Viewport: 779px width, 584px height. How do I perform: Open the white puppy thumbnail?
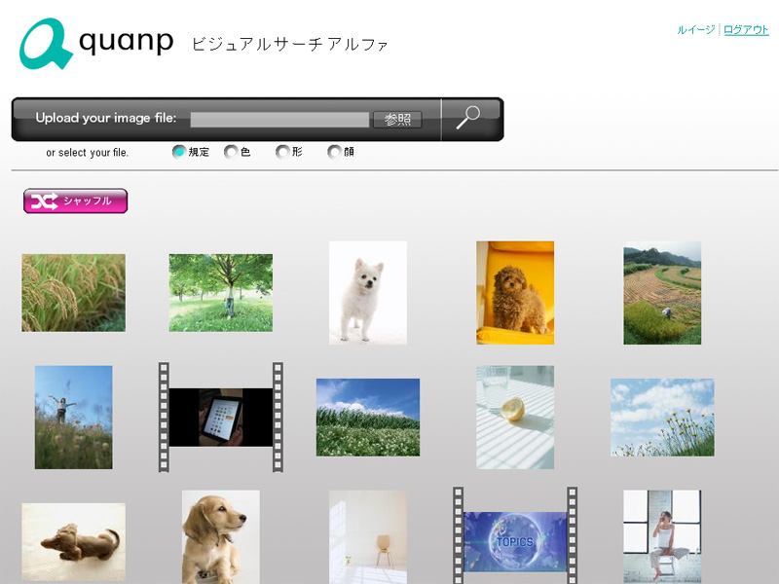pyautogui.click(x=367, y=293)
